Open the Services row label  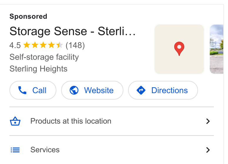click(x=45, y=150)
